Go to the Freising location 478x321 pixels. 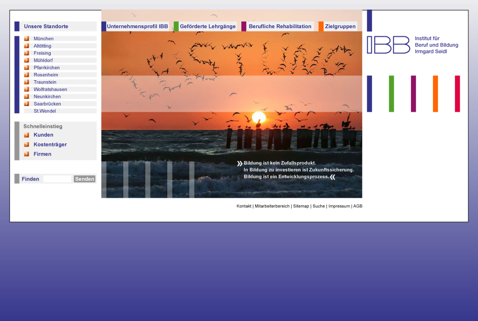42,53
